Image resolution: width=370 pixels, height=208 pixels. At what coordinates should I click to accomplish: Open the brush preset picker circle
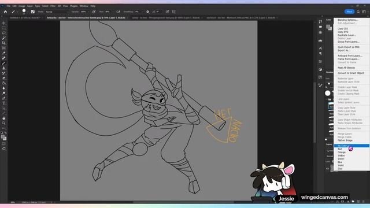[24, 11]
